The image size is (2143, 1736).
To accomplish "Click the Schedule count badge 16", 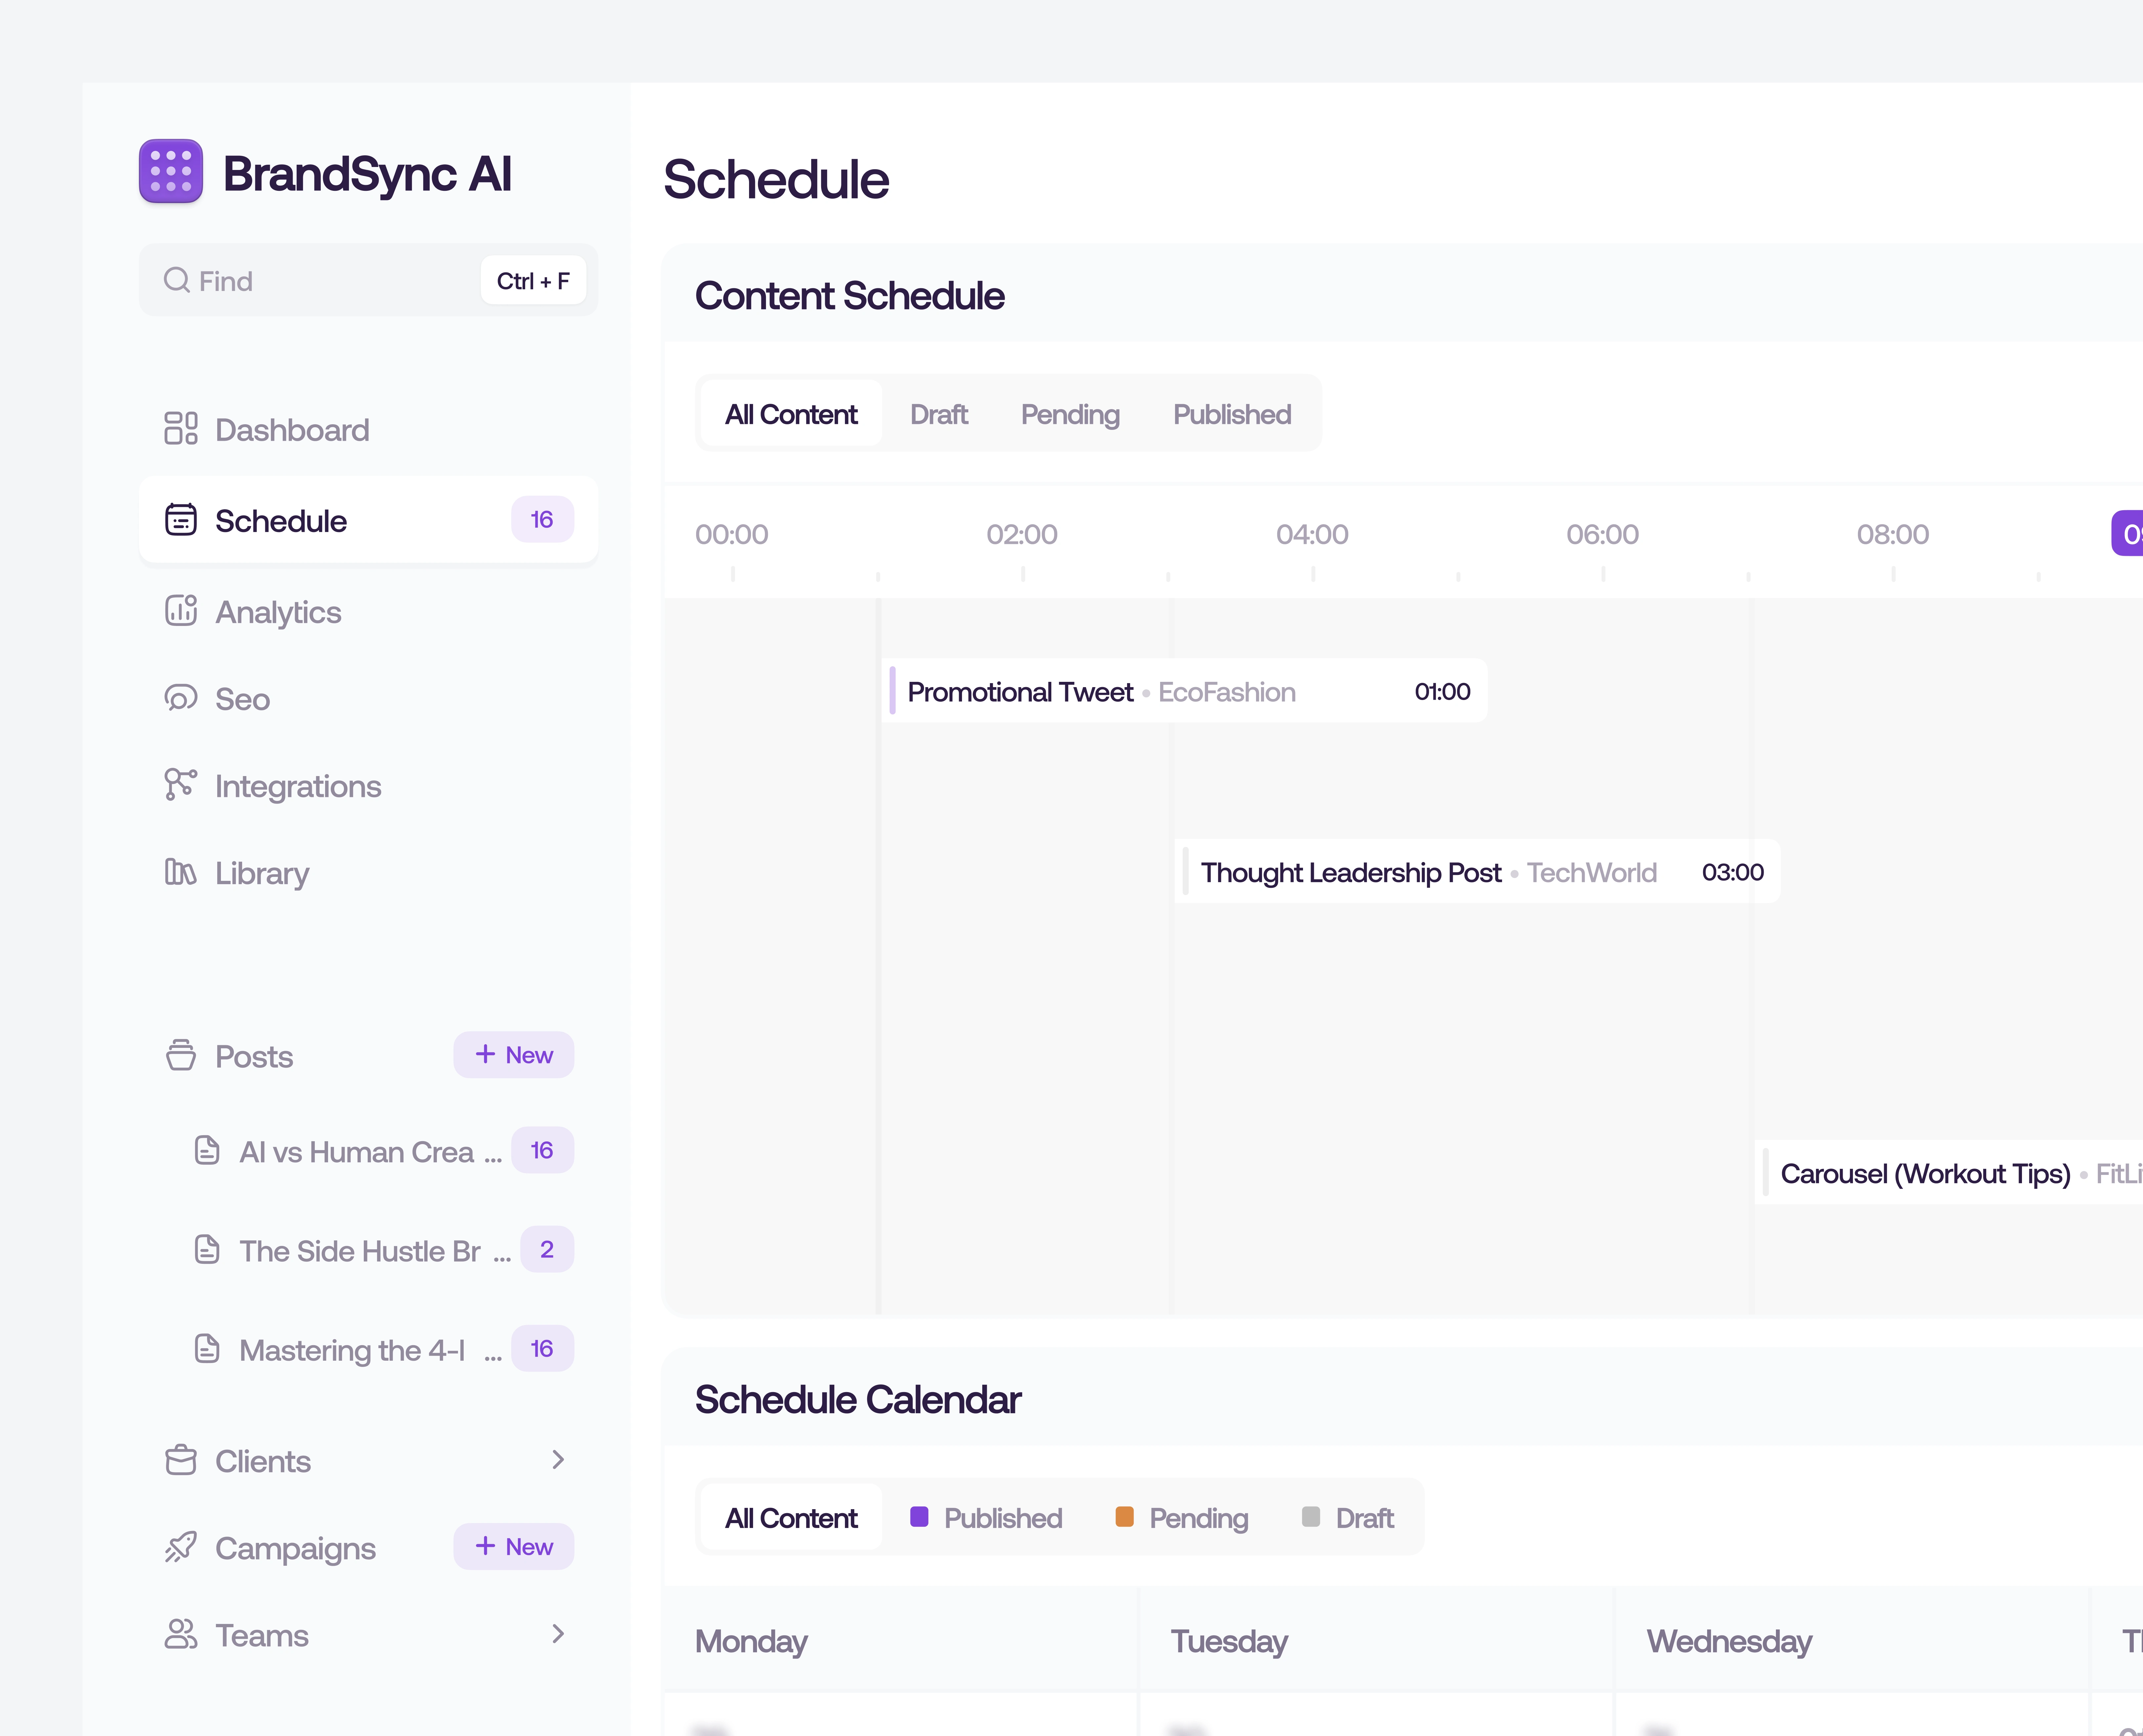I will [542, 520].
